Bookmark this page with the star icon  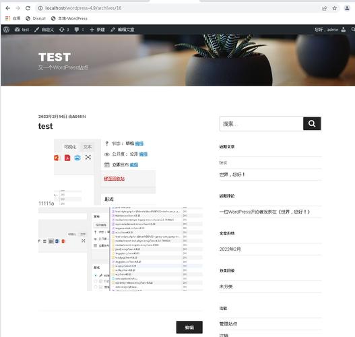point(335,8)
